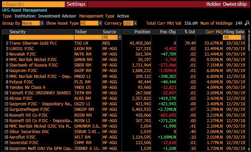The height and width of the screenshot is (152, 251).
Task: Click the Ticker filter input field
Action: 88,37
